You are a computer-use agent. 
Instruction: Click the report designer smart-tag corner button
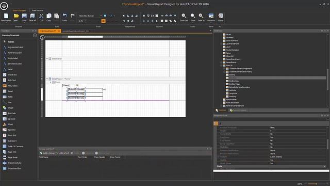click(x=42, y=37)
